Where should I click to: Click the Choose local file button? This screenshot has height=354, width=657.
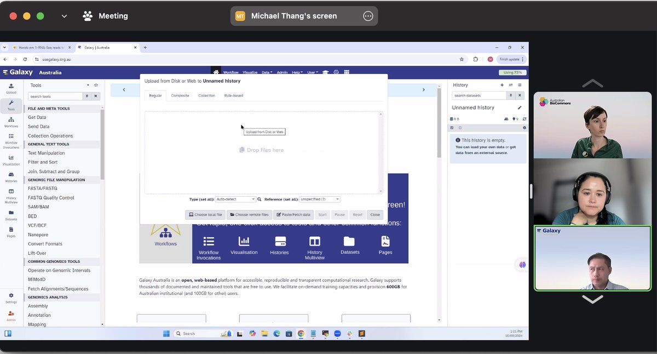tap(205, 215)
